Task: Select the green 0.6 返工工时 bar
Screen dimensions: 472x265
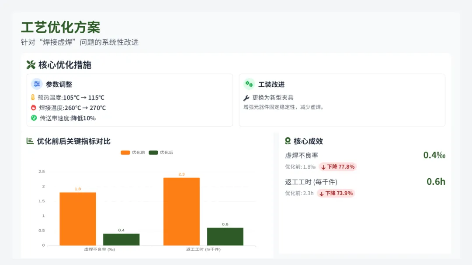Action: pos(225,237)
